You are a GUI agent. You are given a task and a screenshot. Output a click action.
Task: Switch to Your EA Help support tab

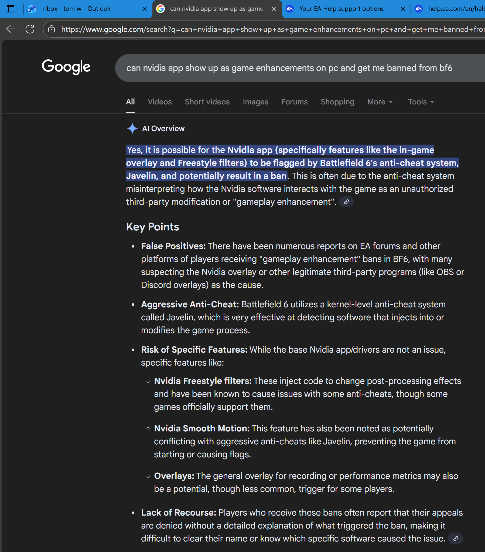click(x=341, y=9)
